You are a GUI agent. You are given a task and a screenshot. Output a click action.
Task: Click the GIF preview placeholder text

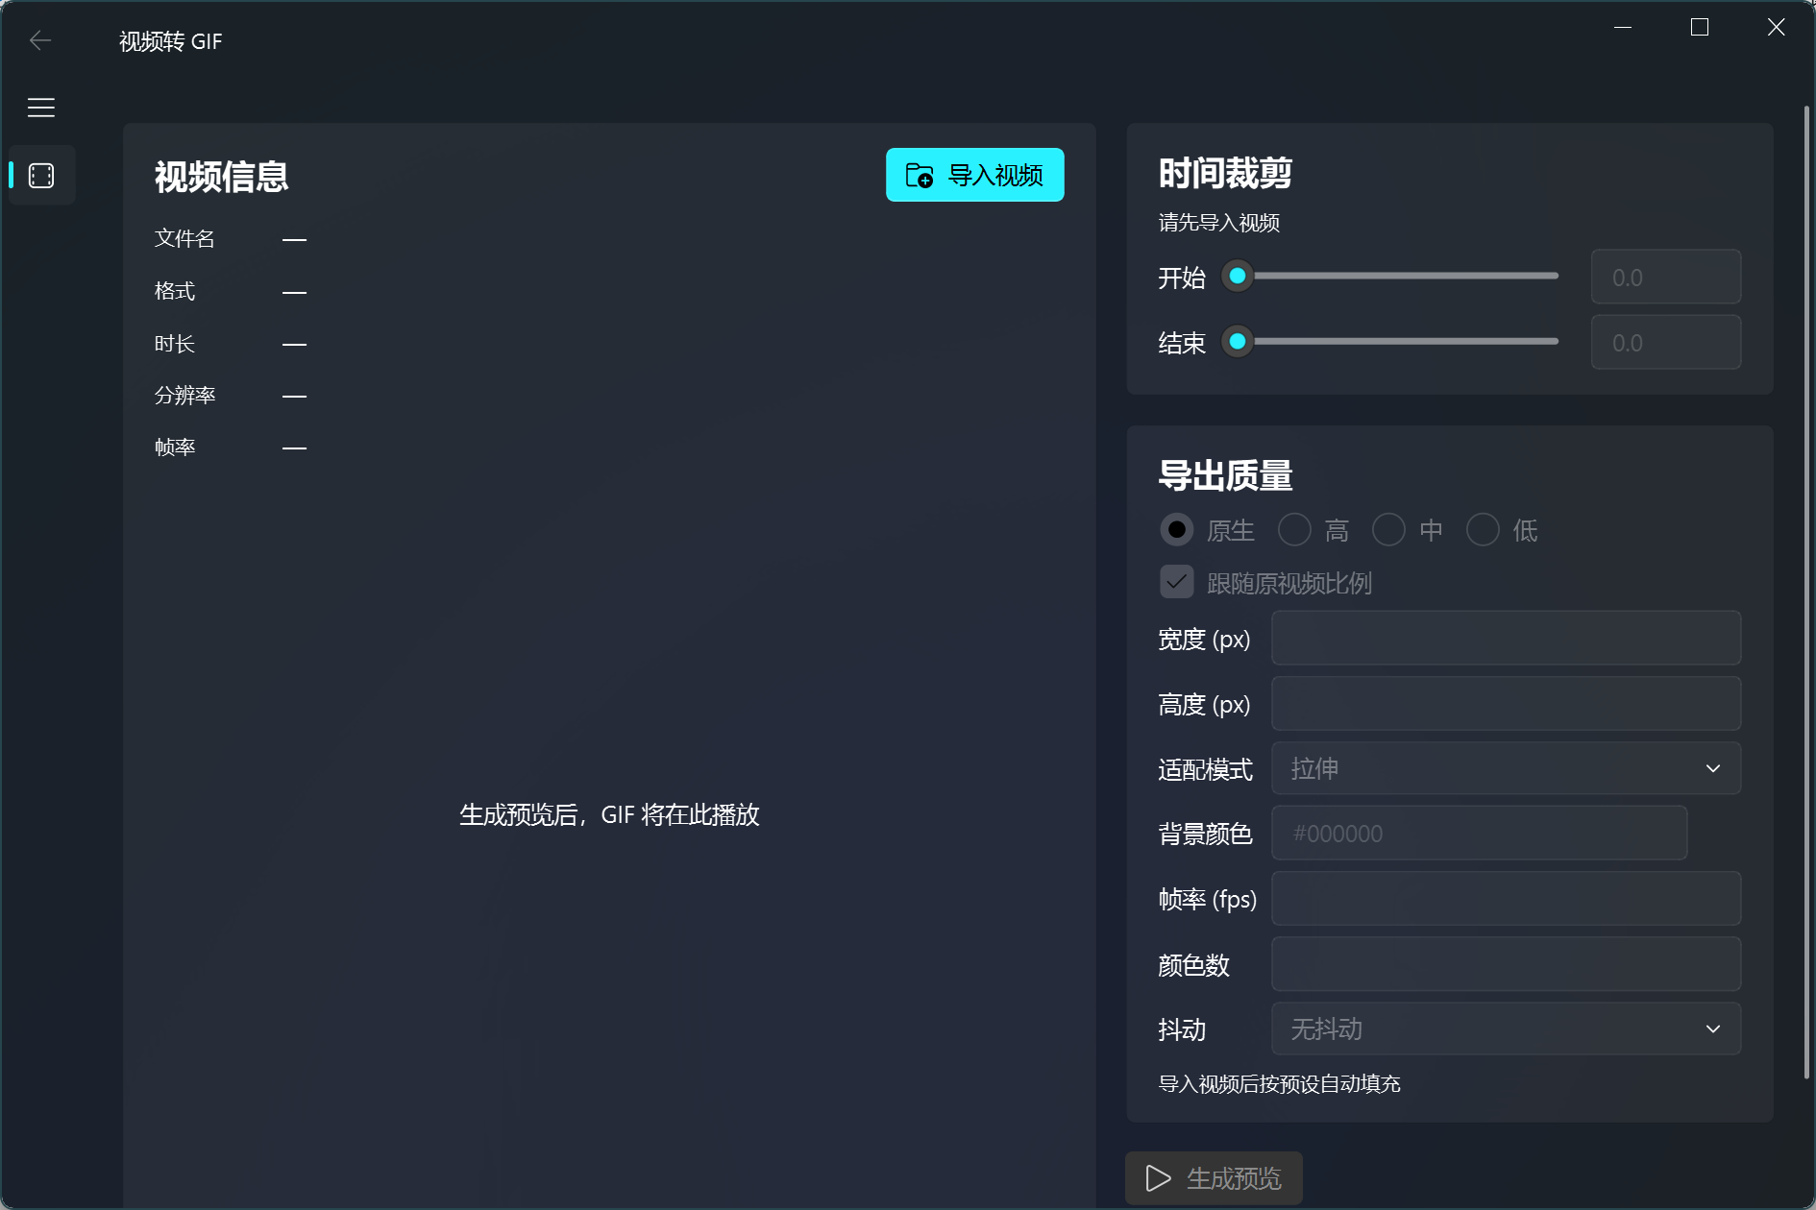pyautogui.click(x=609, y=815)
